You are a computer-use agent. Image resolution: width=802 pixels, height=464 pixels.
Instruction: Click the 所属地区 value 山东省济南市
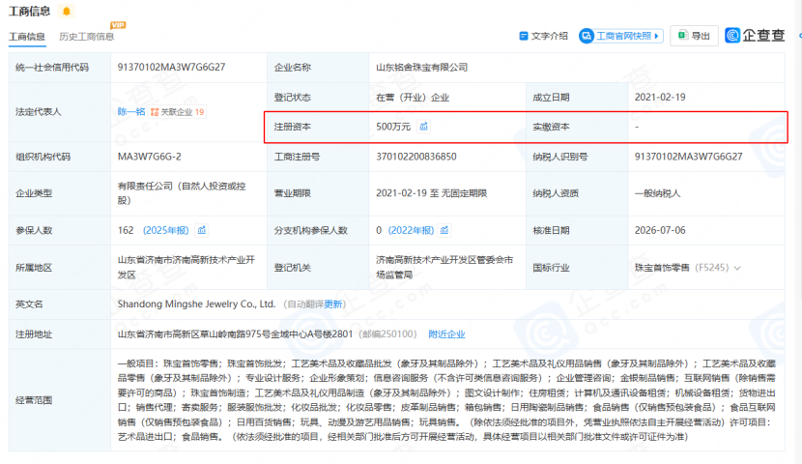186,267
